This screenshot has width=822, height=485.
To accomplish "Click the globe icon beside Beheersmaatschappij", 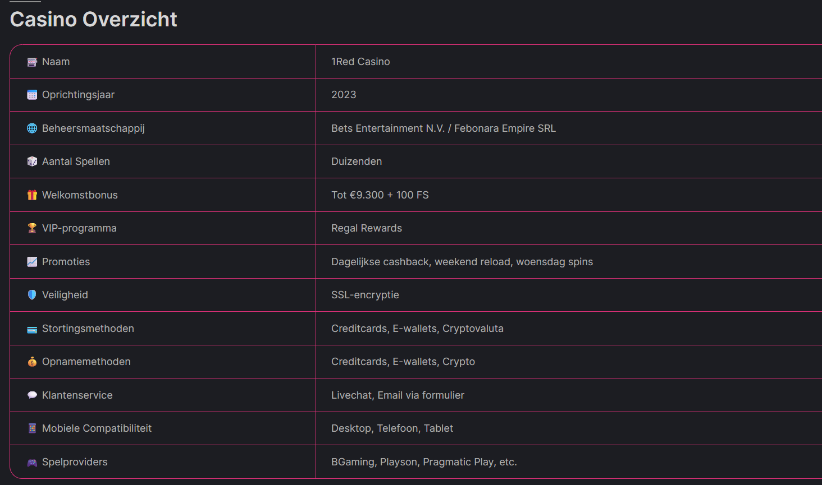I will coord(32,128).
